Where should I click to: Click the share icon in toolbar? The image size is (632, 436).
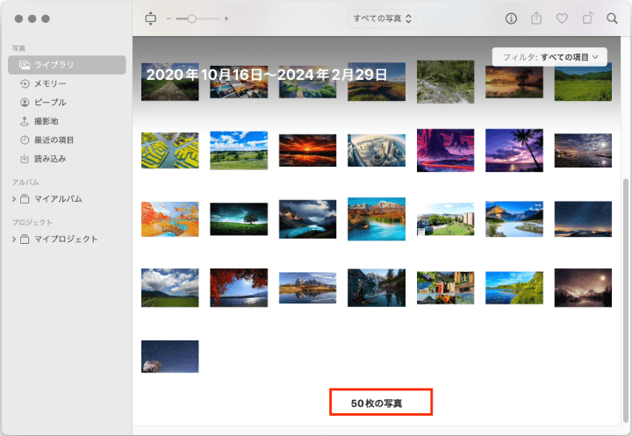[x=536, y=18]
